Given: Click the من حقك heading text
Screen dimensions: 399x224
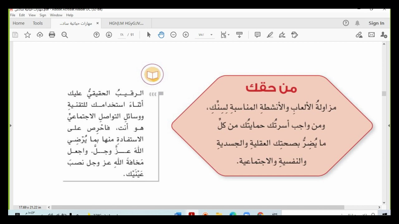Looking at the screenshot, I should [271, 88].
